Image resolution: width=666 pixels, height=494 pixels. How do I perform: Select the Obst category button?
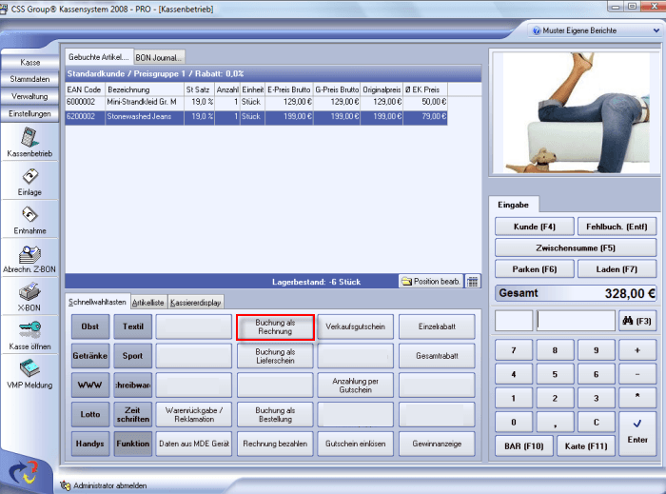[x=90, y=326]
